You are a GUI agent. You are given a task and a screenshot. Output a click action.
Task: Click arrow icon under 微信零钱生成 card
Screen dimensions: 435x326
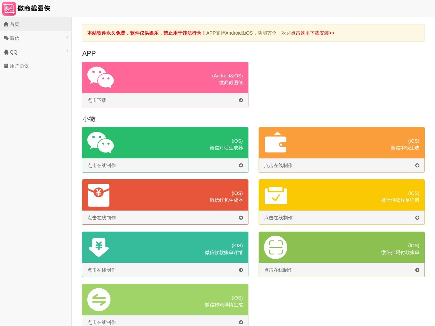click(x=417, y=165)
